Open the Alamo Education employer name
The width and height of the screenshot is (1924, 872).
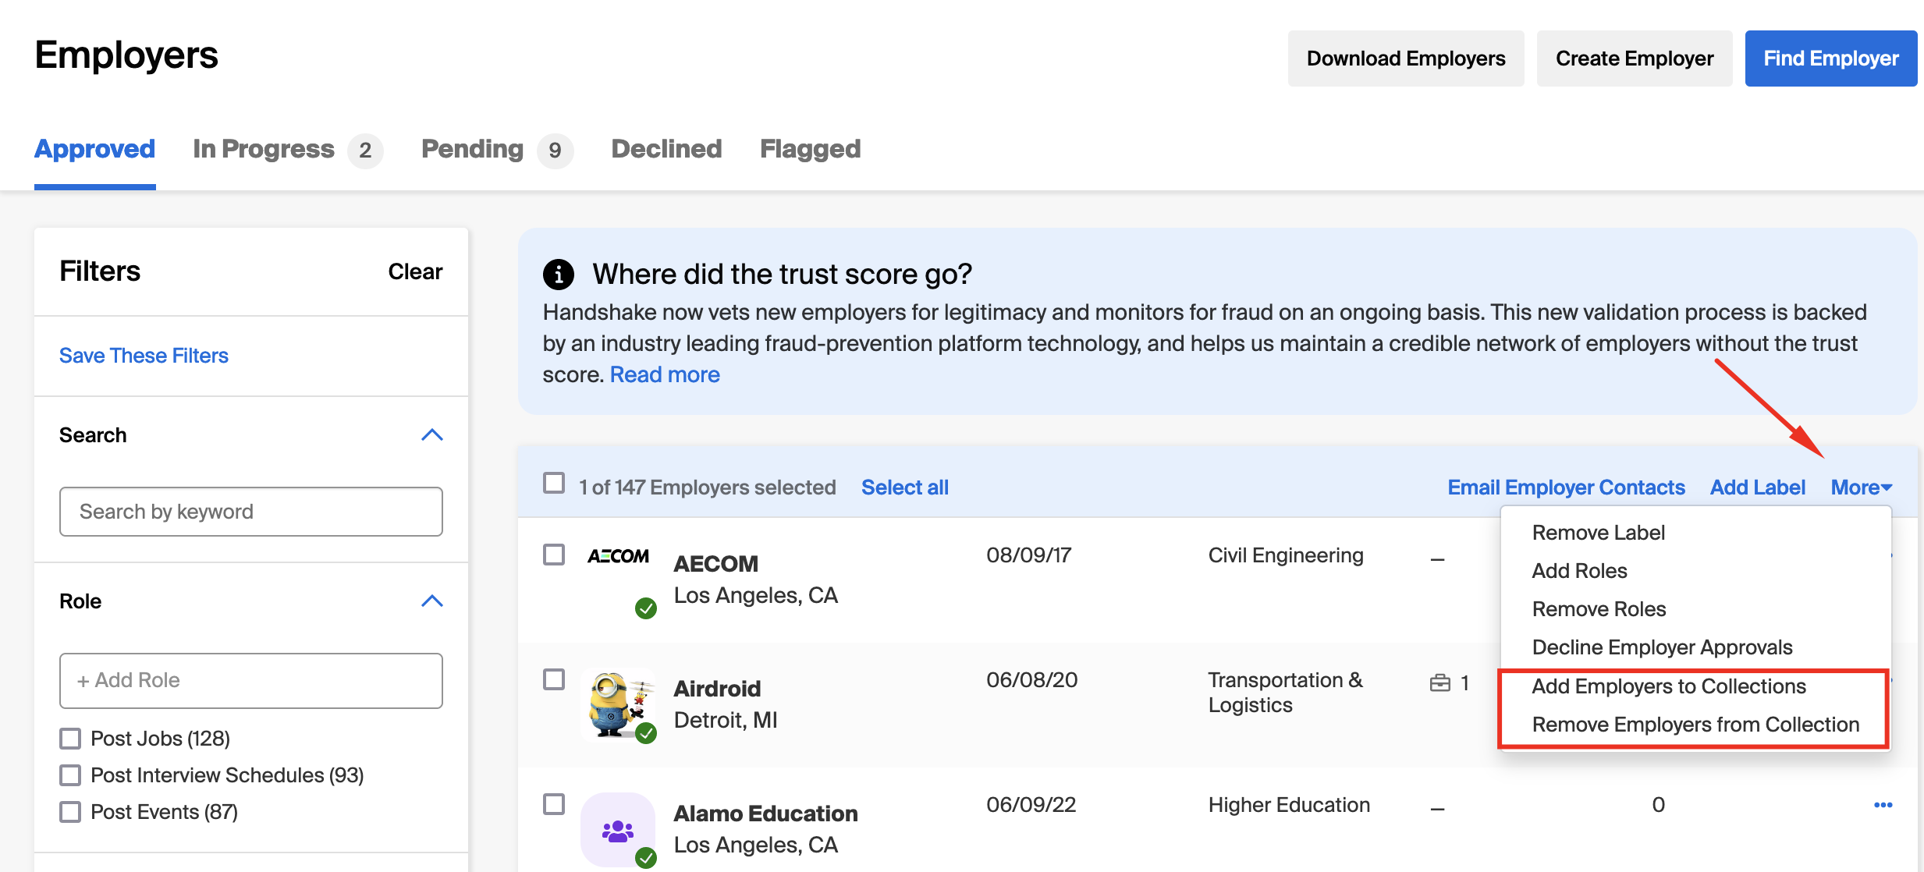click(765, 814)
